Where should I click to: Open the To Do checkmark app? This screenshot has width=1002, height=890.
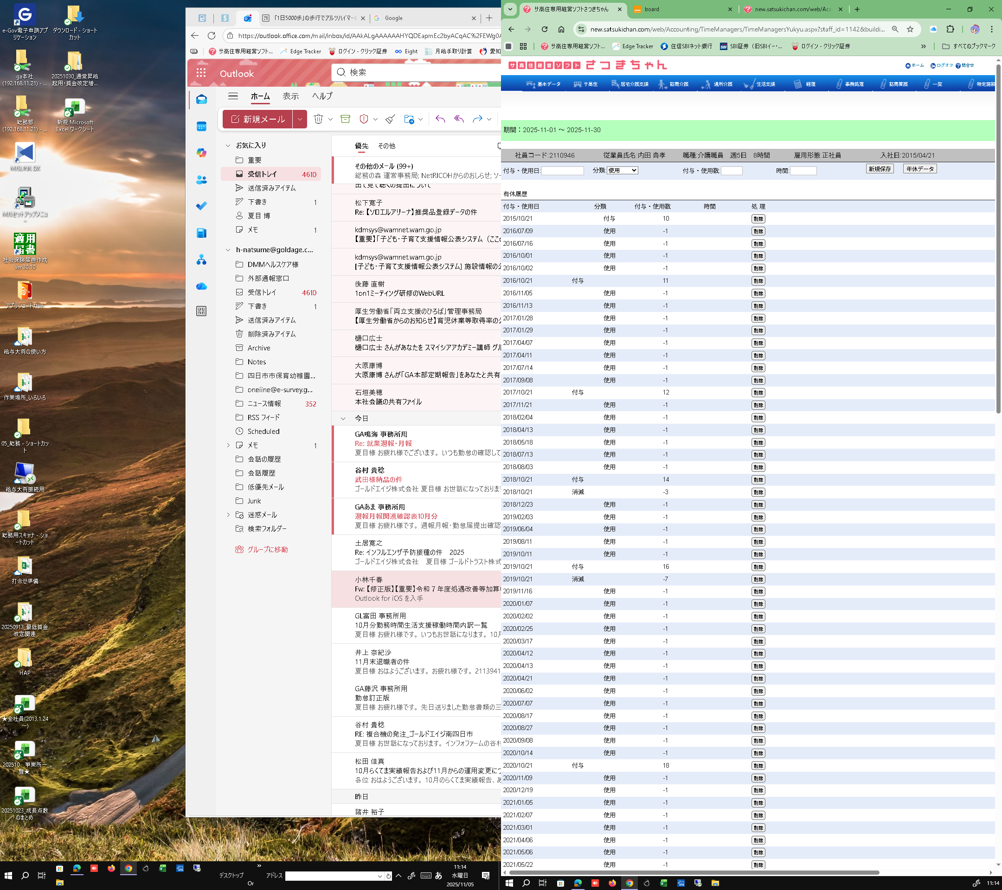201,206
